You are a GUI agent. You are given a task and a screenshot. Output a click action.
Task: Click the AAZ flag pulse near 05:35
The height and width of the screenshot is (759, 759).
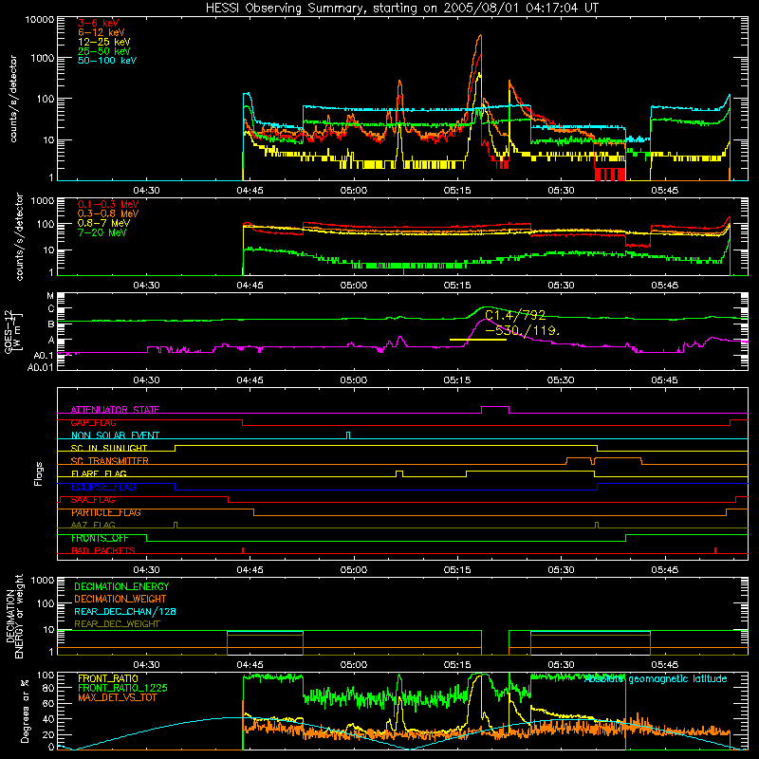pos(597,525)
